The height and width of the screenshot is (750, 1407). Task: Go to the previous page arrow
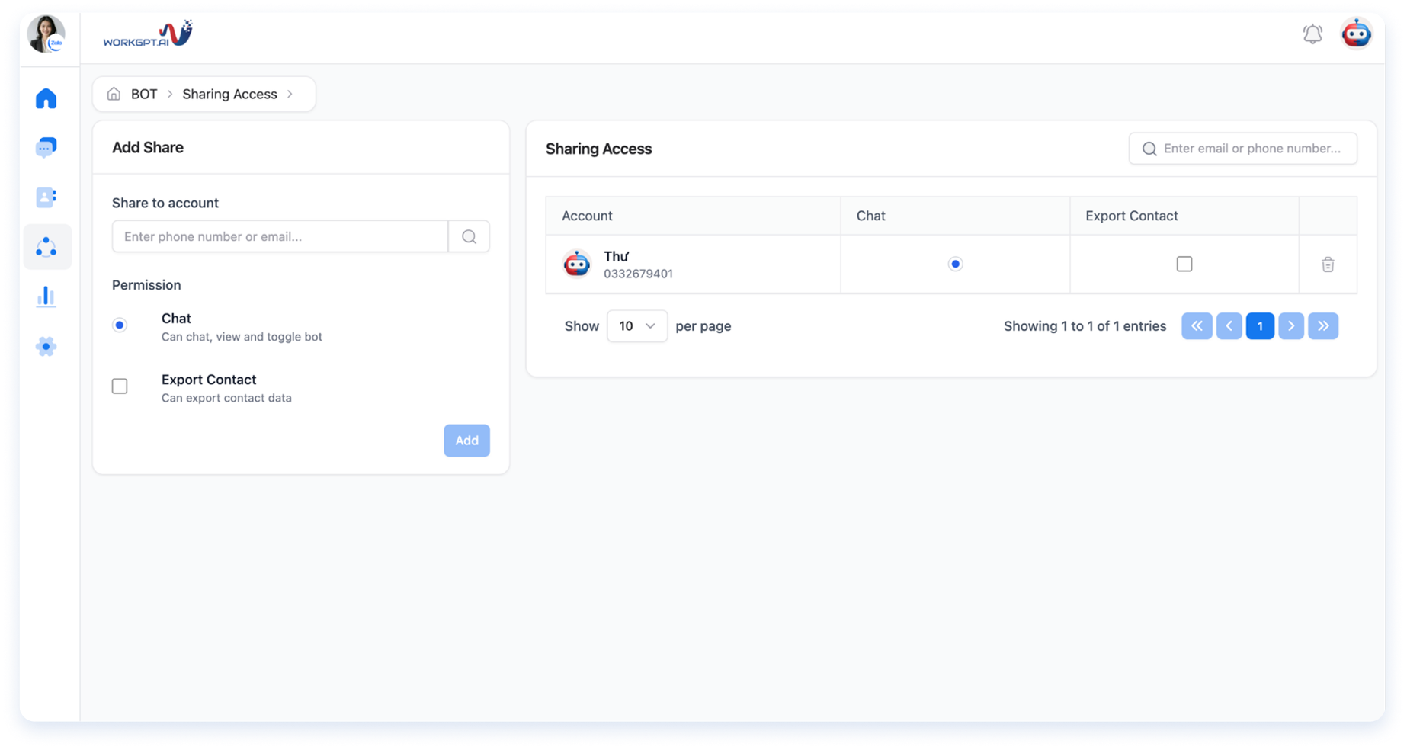point(1229,326)
